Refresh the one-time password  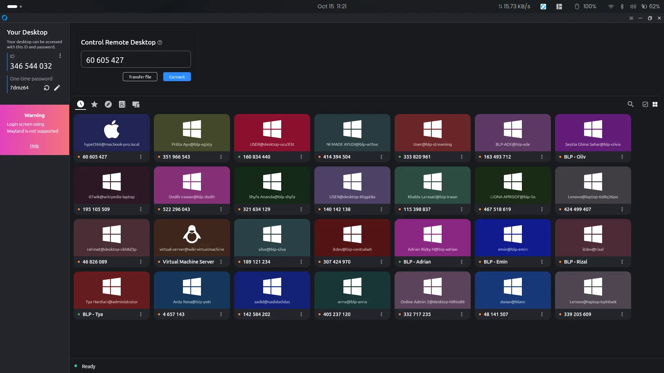click(47, 88)
